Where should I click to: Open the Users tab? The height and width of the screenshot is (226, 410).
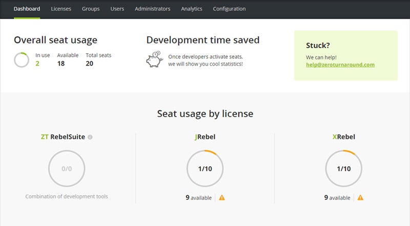(x=117, y=9)
